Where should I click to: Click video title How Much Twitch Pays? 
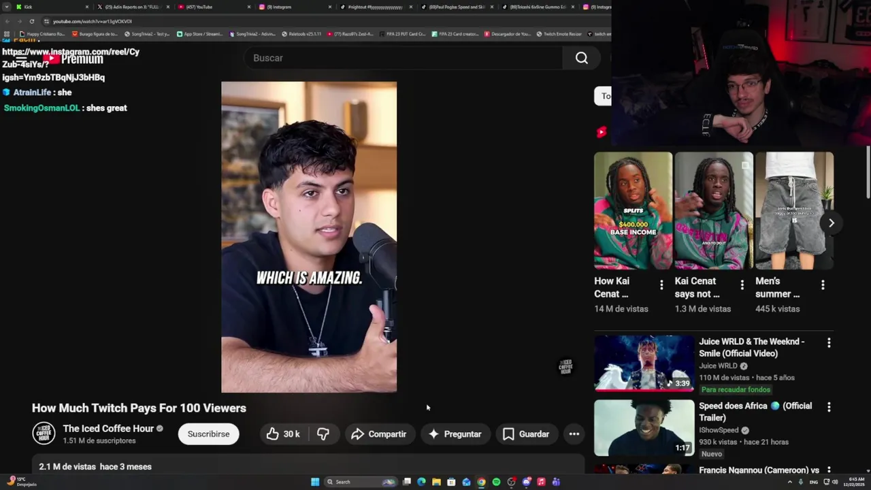pyautogui.click(x=139, y=408)
